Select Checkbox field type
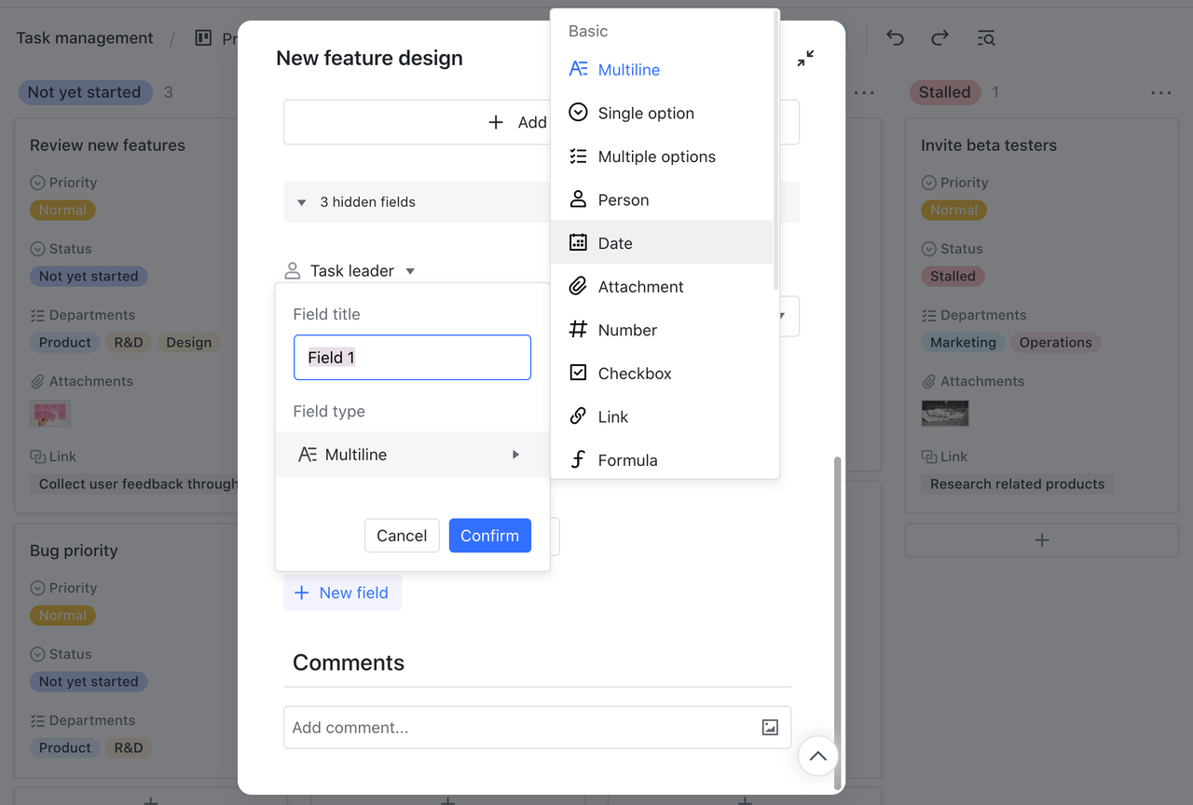 (x=634, y=374)
